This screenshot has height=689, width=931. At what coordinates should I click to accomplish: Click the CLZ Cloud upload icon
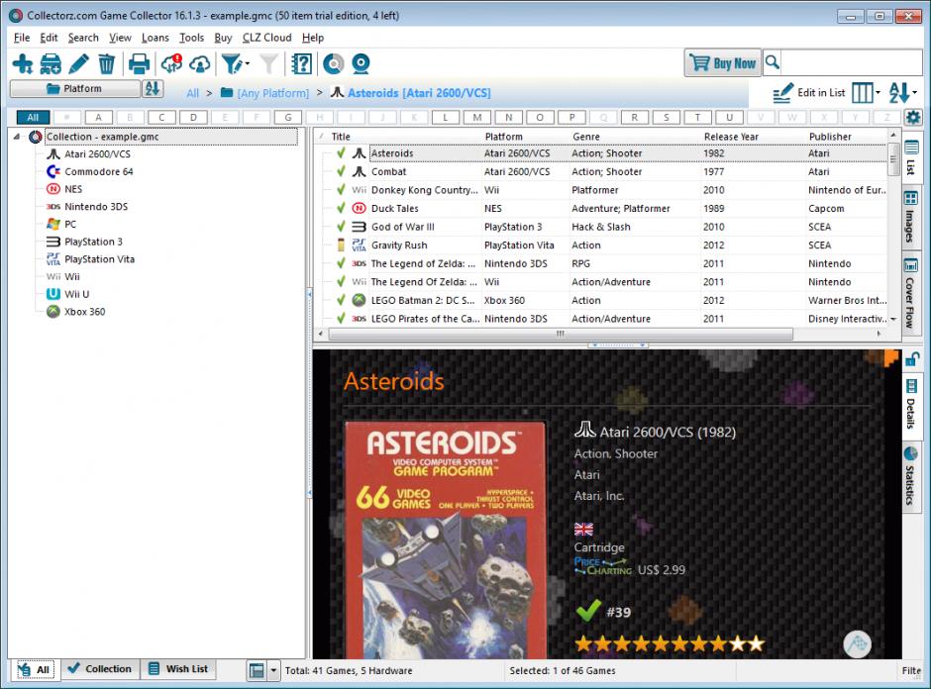click(x=199, y=63)
